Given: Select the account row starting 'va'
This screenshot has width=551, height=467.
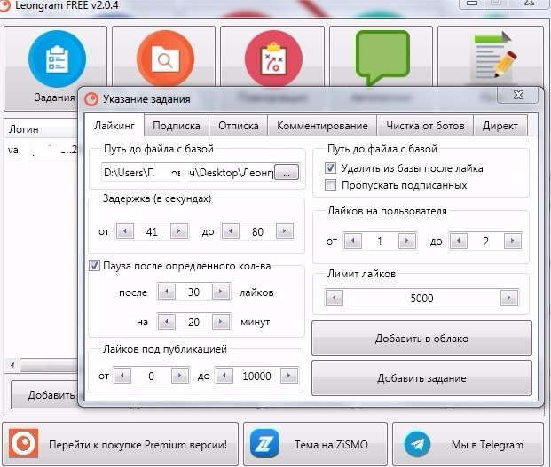Looking at the screenshot, I should click(x=41, y=150).
